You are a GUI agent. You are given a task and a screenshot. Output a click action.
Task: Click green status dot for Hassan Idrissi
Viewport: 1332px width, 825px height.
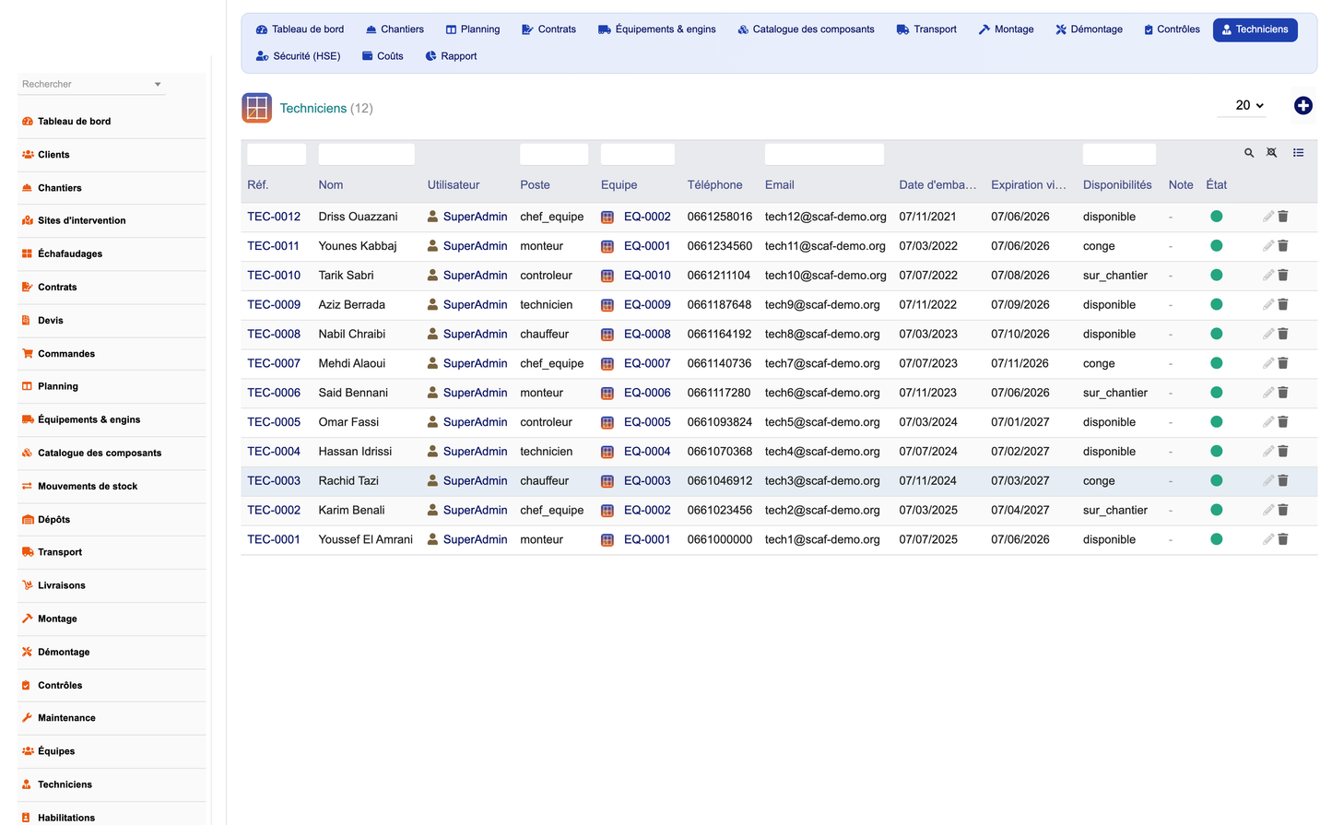(x=1216, y=451)
